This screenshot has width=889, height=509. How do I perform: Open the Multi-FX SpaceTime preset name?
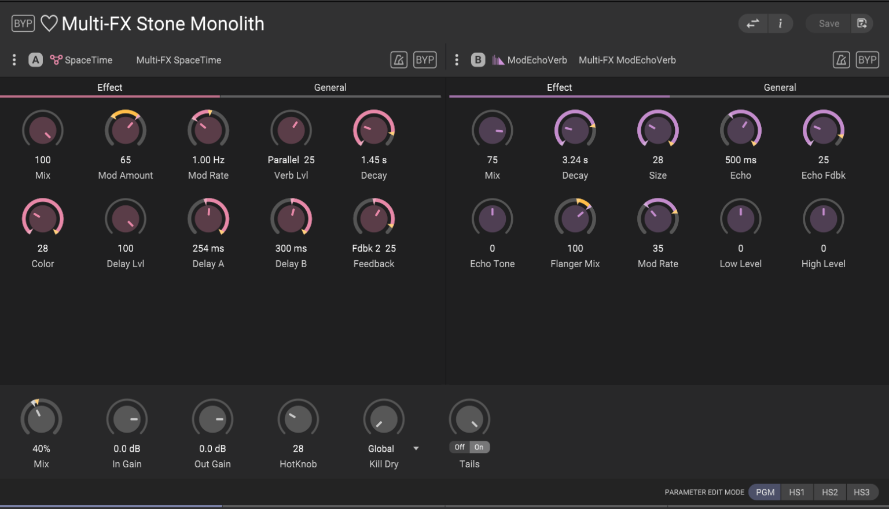point(179,60)
